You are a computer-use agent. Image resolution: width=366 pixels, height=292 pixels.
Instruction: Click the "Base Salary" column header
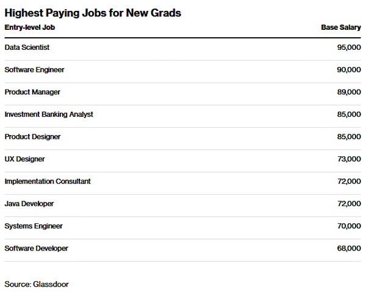[x=341, y=27]
